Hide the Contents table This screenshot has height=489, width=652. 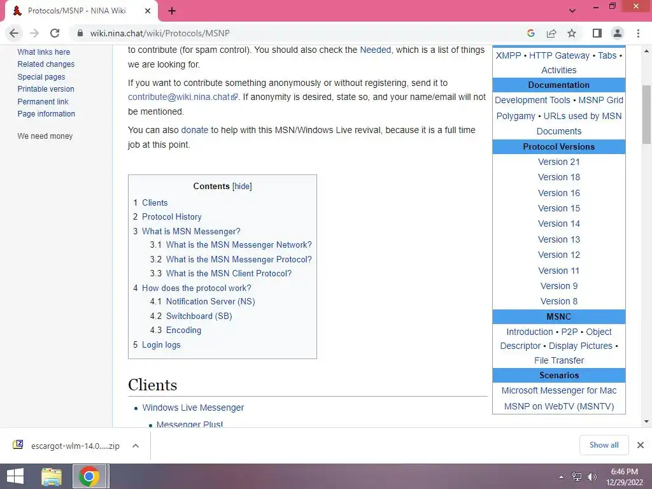click(x=242, y=187)
